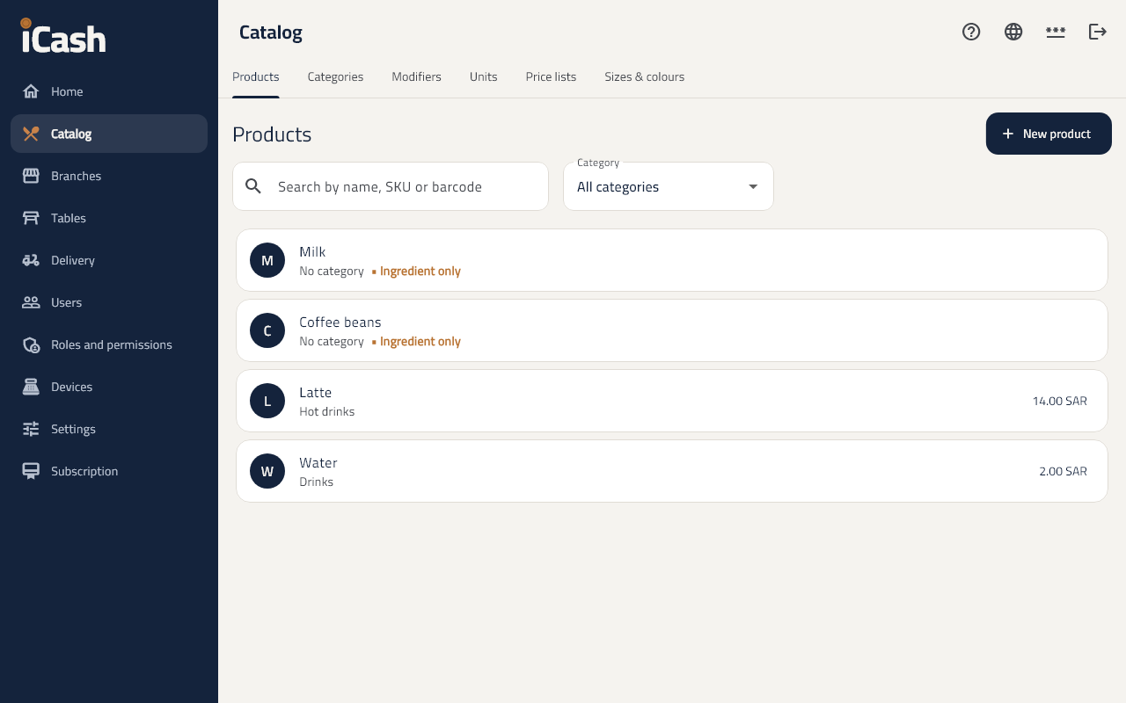Click the globe language icon

pos(1013,32)
